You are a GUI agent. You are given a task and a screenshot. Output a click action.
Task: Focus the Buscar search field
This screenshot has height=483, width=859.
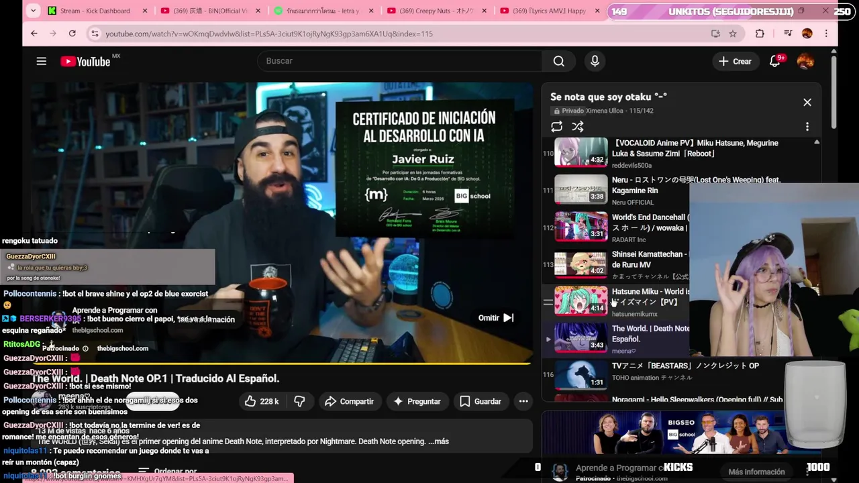click(399, 61)
